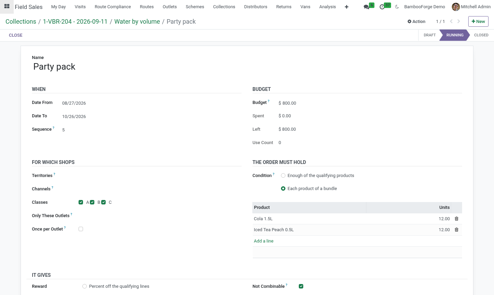Go to Water by volume breadcrumb
This screenshot has width=494, height=295.
(x=137, y=22)
